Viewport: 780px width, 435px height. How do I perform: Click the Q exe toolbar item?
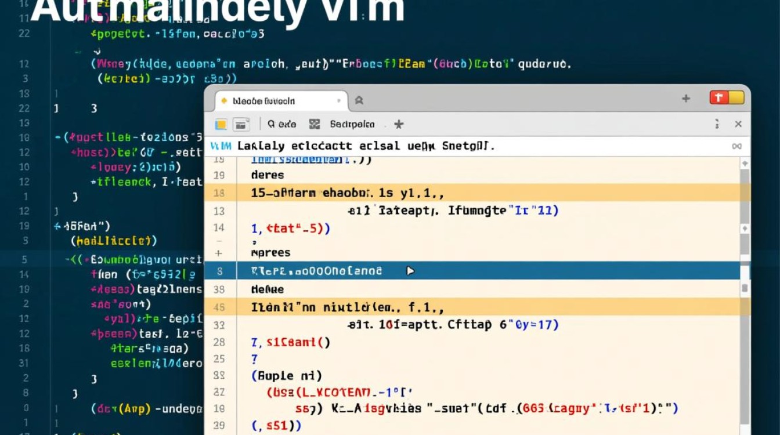tap(281, 124)
